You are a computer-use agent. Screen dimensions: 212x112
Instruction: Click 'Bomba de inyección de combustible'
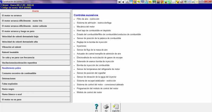93,65
